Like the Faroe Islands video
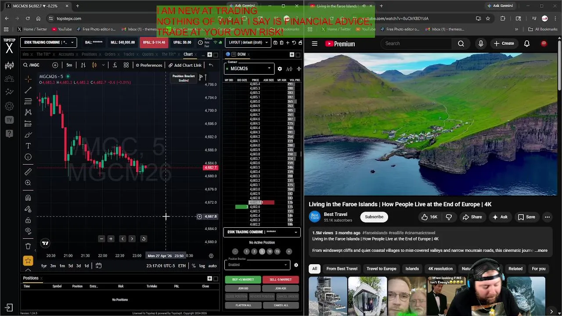This screenshot has width=562, height=316. [429, 217]
